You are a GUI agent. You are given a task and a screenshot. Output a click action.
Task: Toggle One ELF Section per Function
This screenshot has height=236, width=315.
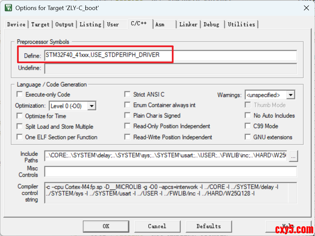coord(20,137)
